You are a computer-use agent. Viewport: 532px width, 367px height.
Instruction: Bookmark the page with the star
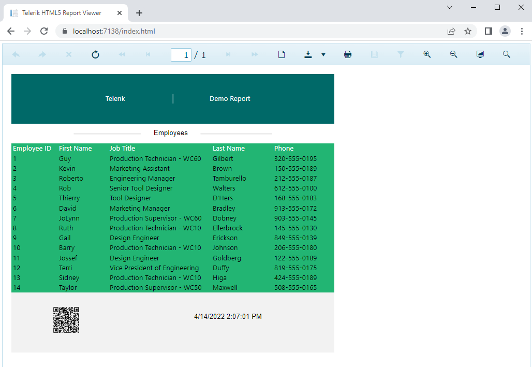click(468, 31)
